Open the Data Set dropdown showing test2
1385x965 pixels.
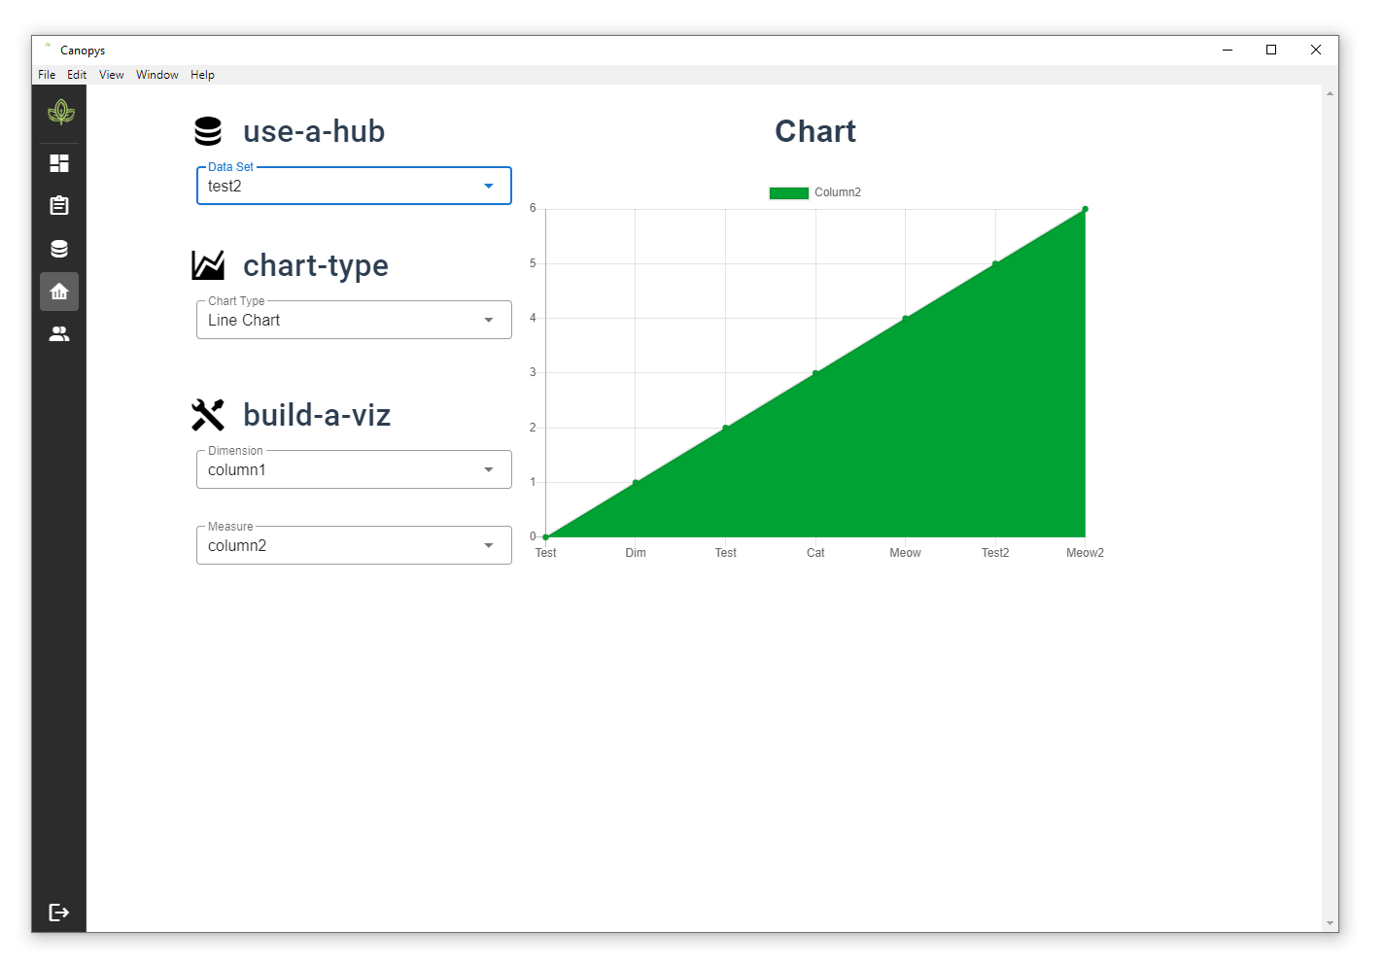[x=354, y=186]
